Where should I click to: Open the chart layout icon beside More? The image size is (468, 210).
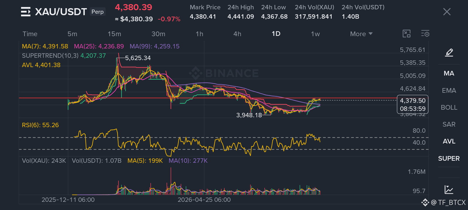coord(407,34)
